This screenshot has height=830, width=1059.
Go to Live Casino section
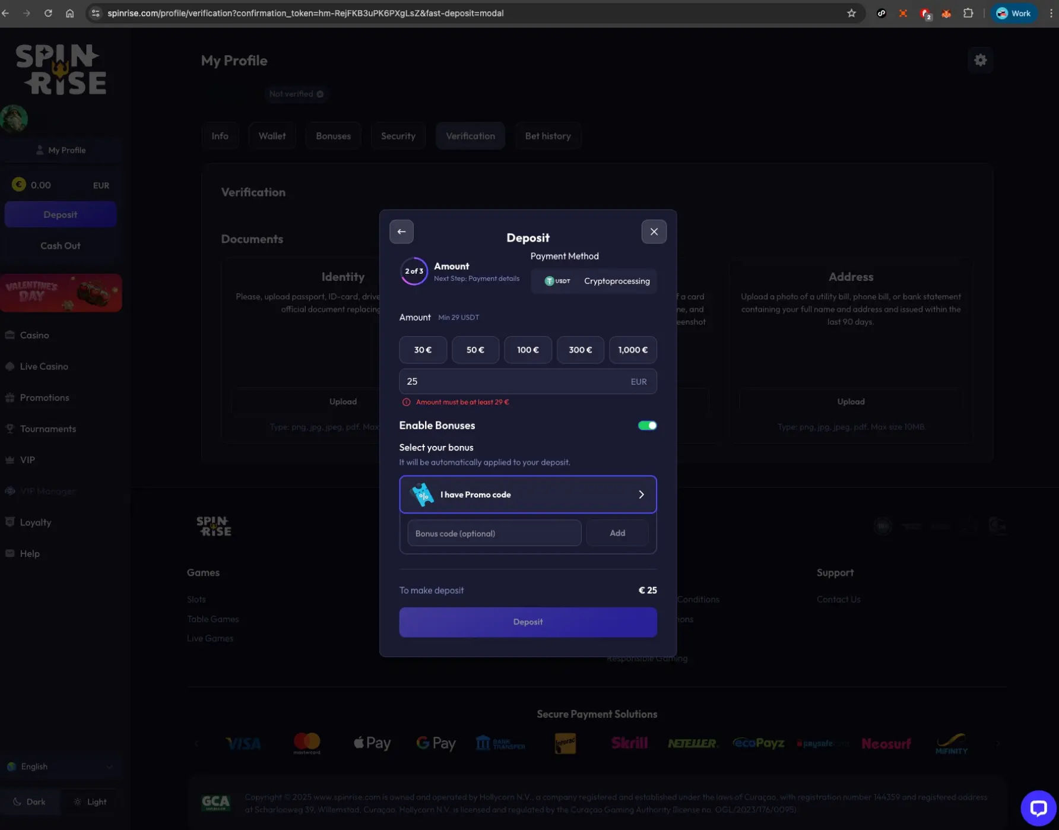pos(44,367)
